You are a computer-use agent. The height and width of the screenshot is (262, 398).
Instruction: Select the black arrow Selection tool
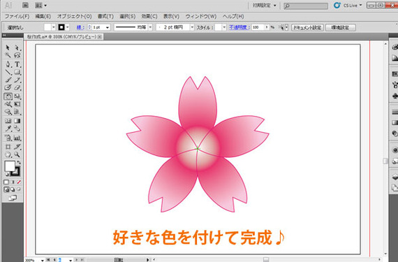tap(8, 48)
